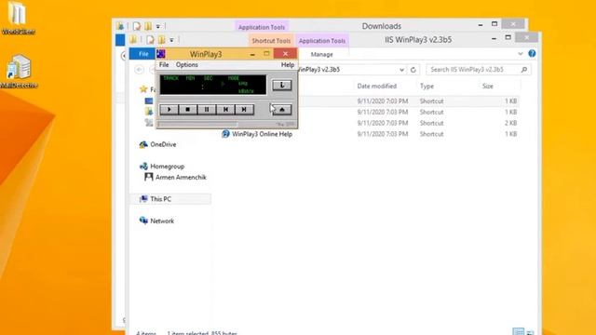596x335 pixels.
Task: Stop playback in WinPlay3
Action: pyautogui.click(x=187, y=110)
